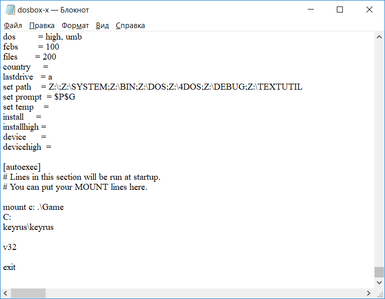This screenshot has height=299, width=385.
Task: Click the 'files = 200' line
Action: (30, 57)
